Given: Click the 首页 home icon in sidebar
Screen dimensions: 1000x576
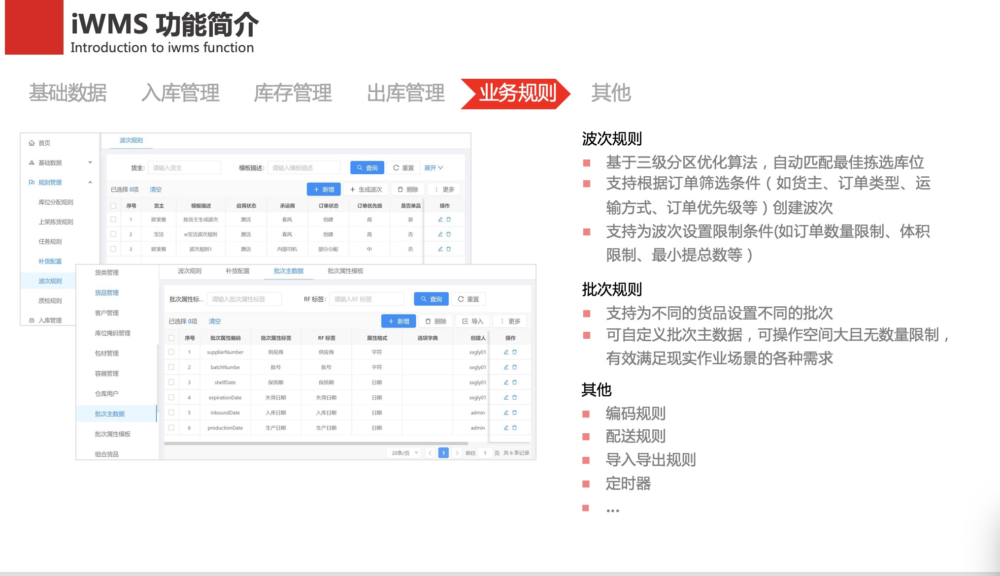Looking at the screenshot, I should point(32,143).
